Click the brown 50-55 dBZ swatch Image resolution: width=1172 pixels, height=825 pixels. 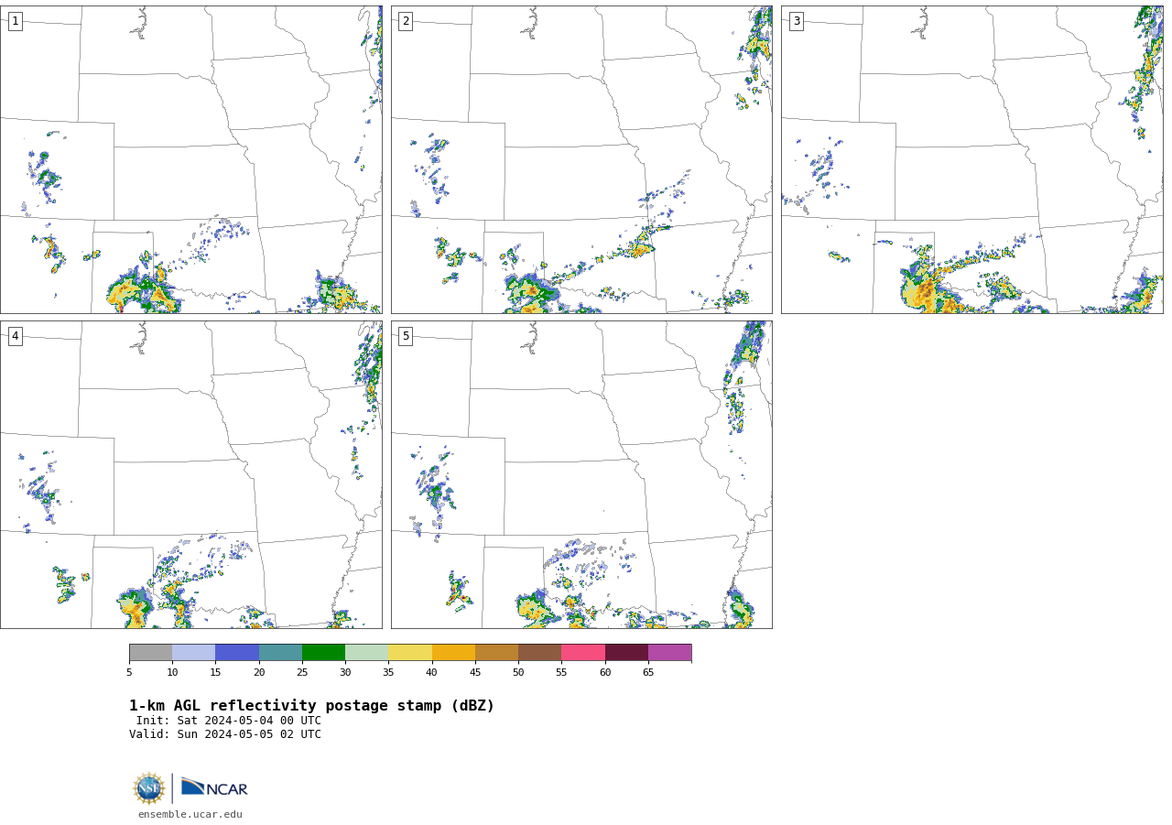tap(539, 653)
